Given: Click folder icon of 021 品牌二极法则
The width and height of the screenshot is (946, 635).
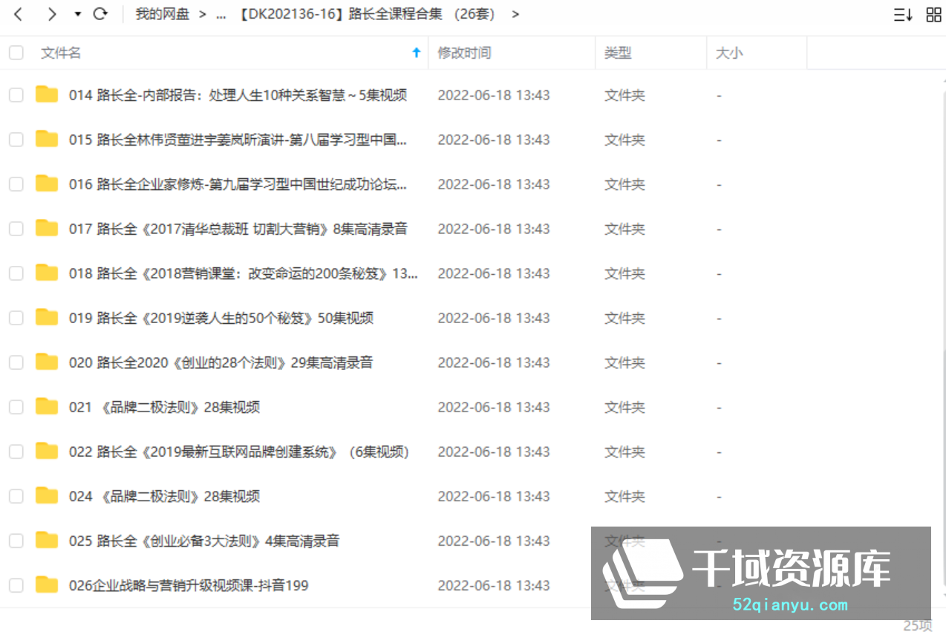Looking at the screenshot, I should pyautogui.click(x=47, y=406).
